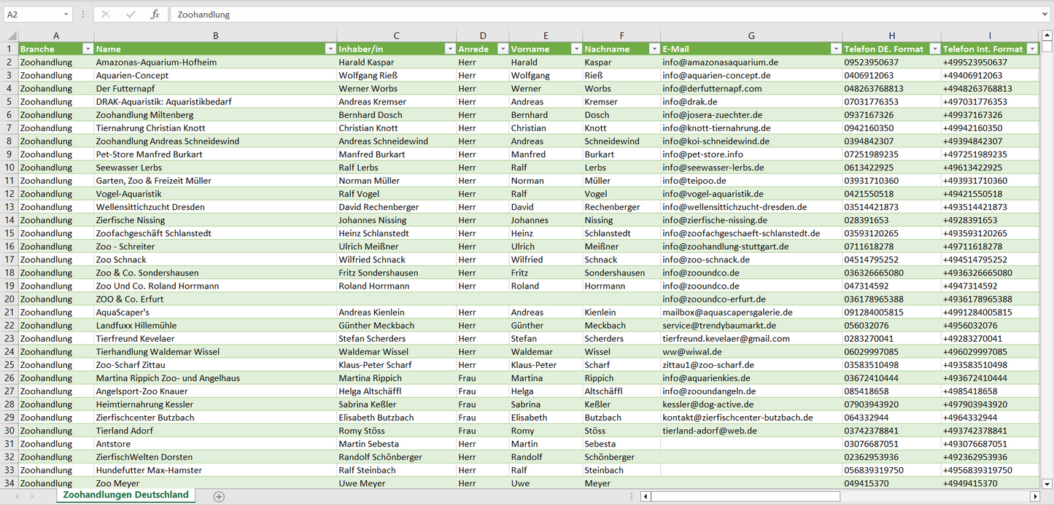This screenshot has width=1054, height=505.
Task: Open the Anrede column filter dropdown
Action: (503, 49)
